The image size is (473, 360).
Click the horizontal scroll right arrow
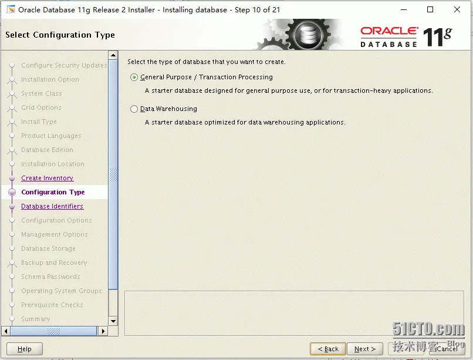pyautogui.click(x=103, y=331)
